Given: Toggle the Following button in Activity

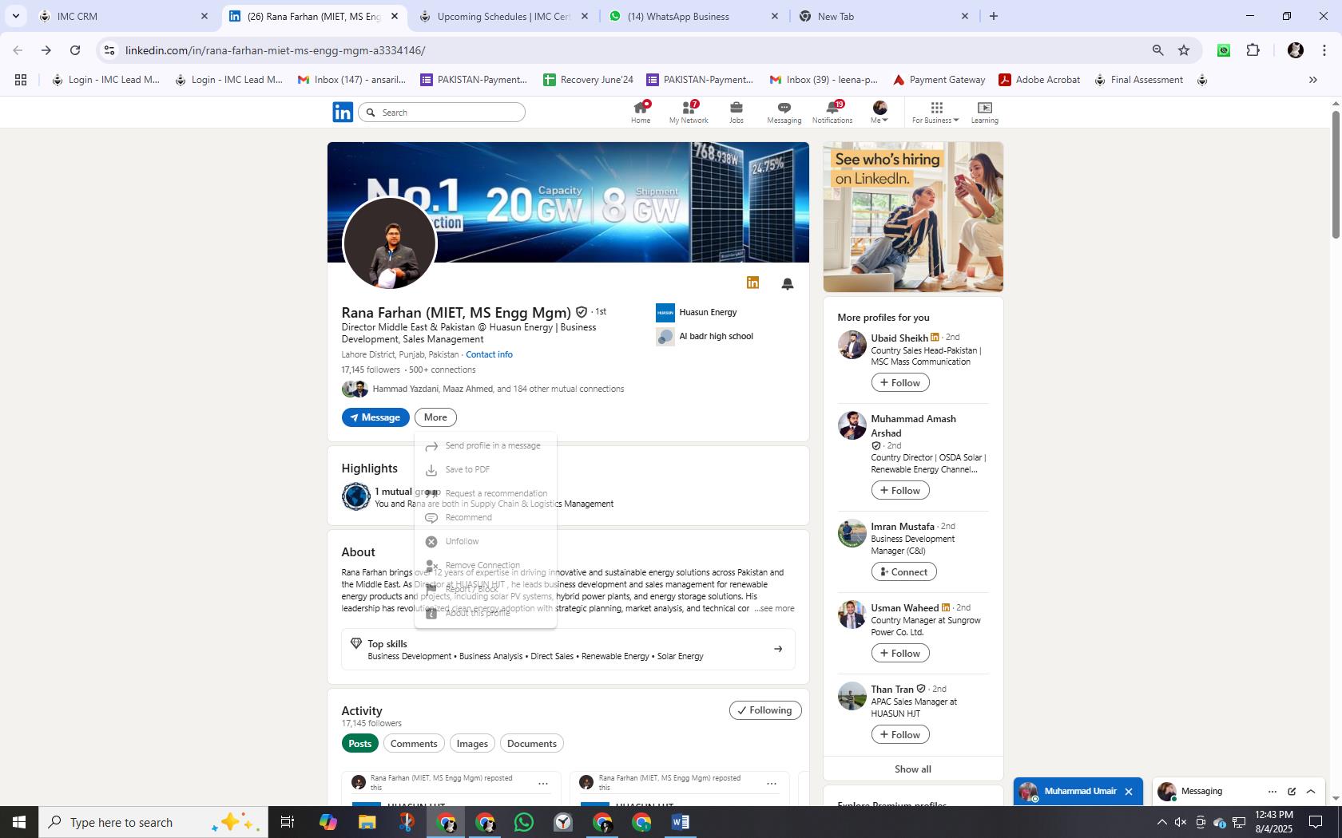Looking at the screenshot, I should (765, 710).
